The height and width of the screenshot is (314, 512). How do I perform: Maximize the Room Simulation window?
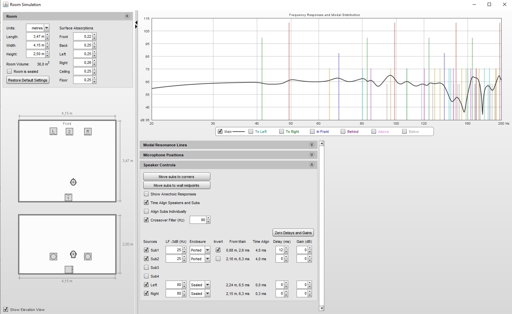click(x=489, y=4)
